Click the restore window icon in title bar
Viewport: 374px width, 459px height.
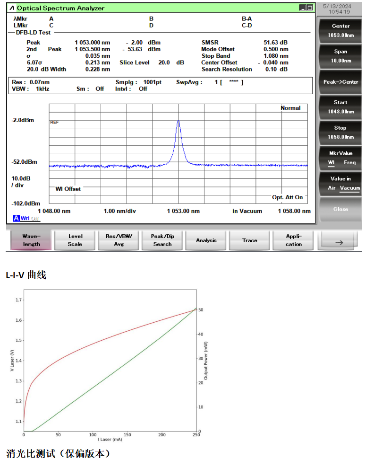click(x=309, y=8)
